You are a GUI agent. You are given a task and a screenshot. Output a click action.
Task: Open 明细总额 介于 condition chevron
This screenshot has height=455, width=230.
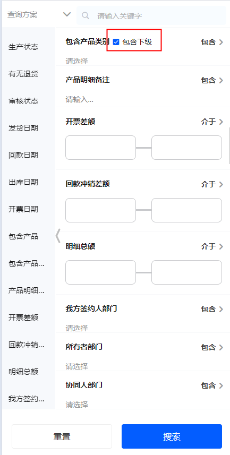221,246
